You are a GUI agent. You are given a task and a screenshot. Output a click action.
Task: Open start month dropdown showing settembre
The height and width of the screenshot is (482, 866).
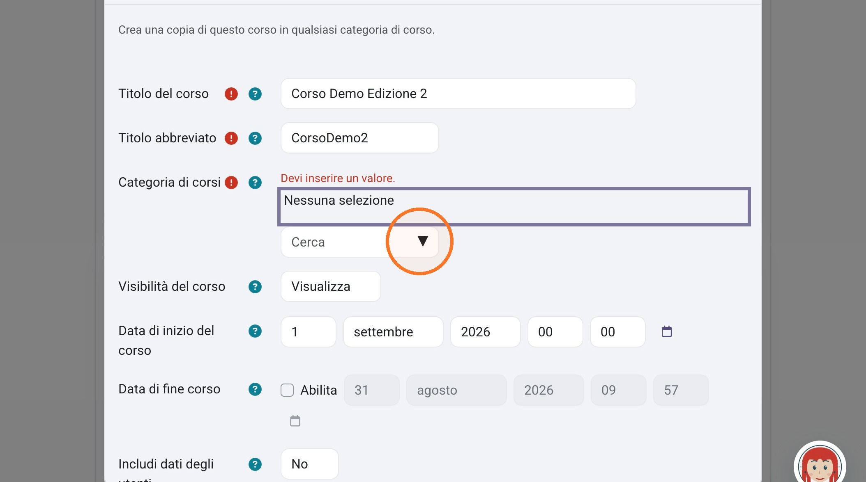click(393, 332)
